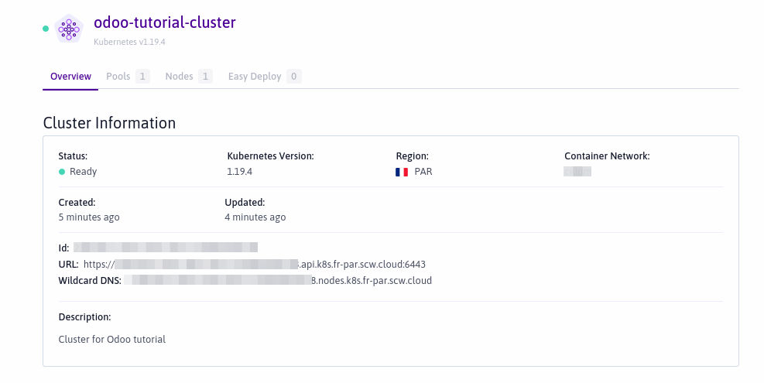The height and width of the screenshot is (383, 764).
Task: Click the green Ready status indicator
Action: [62, 172]
